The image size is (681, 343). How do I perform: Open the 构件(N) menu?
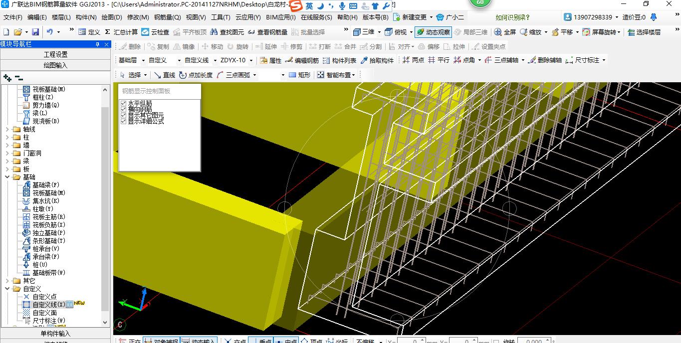pyautogui.click(x=86, y=17)
